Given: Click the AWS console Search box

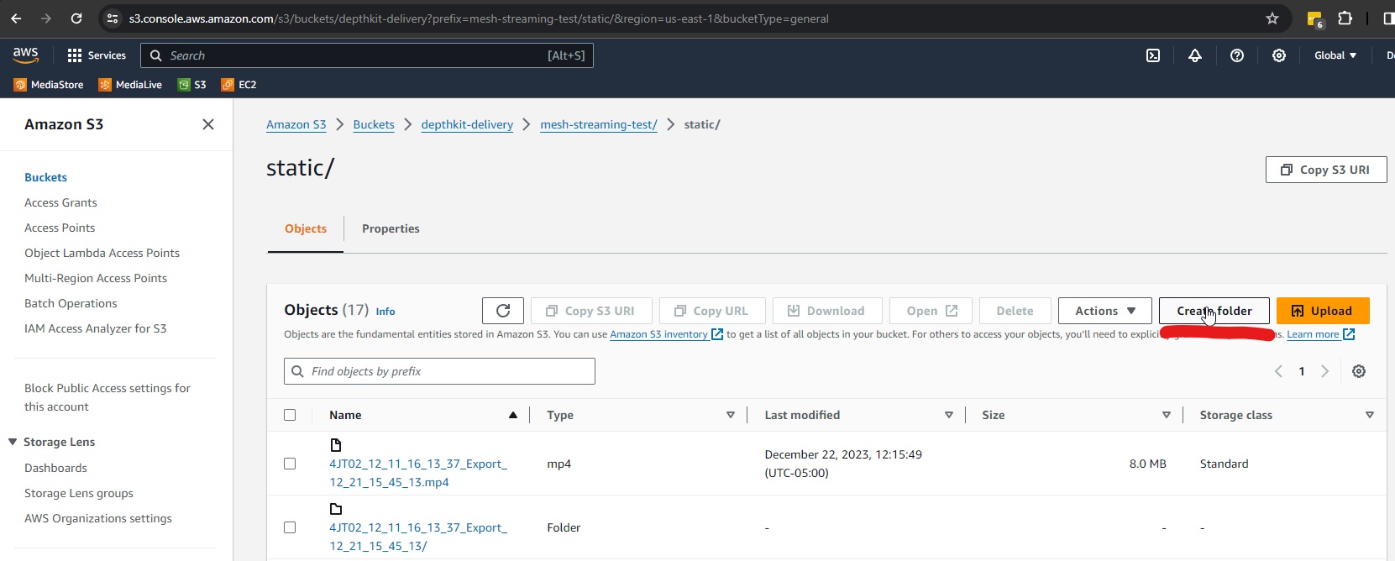Looking at the screenshot, I should (367, 55).
